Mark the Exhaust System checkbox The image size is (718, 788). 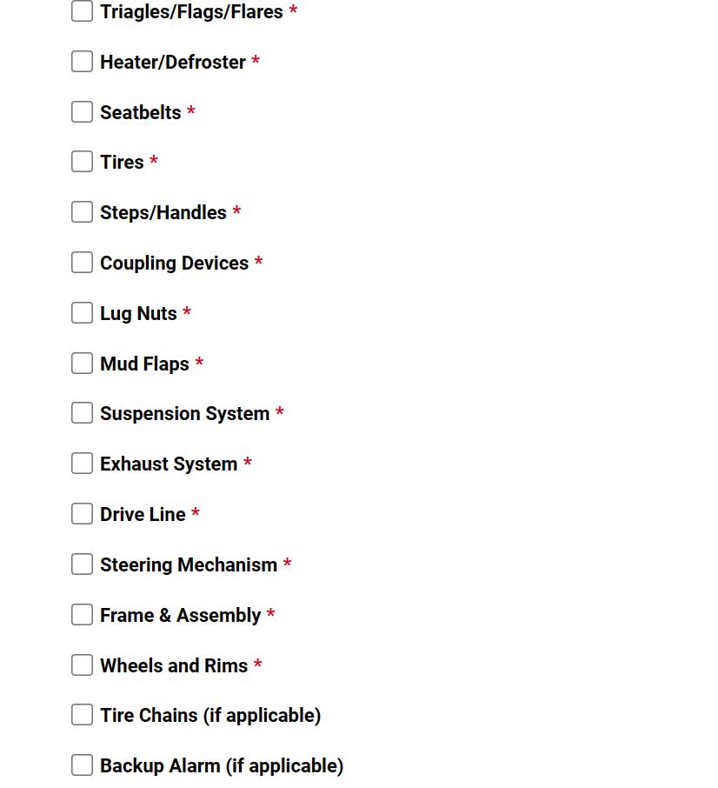tap(82, 463)
